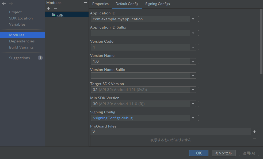The height and width of the screenshot is (159, 263).
Task: Add a ProGuard file with the plus icon
Action: click(254, 132)
